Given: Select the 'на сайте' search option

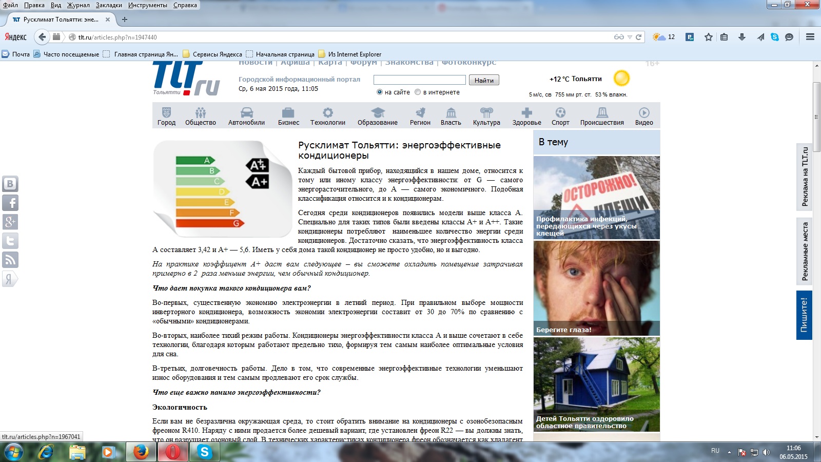Looking at the screenshot, I should (380, 92).
